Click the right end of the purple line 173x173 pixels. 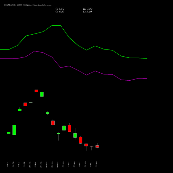(x=147, y=79)
